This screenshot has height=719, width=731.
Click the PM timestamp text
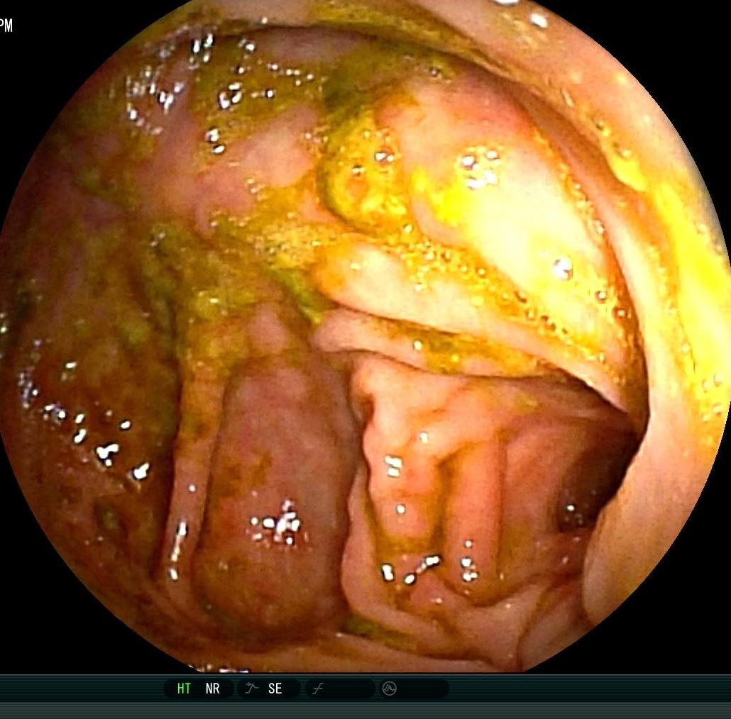tap(6, 26)
